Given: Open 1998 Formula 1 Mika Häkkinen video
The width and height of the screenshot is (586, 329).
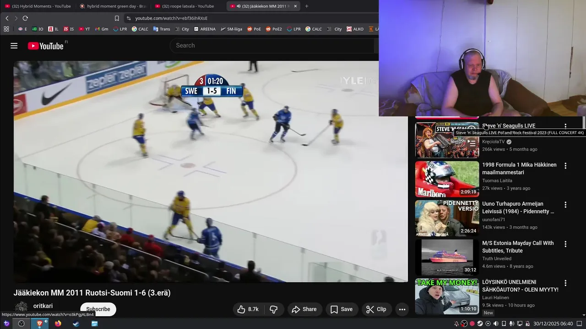Looking at the screenshot, I should click(x=519, y=169).
